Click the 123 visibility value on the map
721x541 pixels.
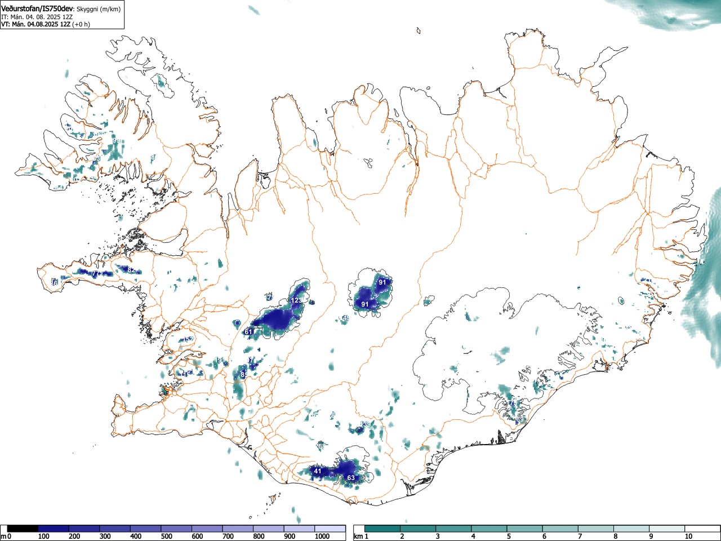297,300
